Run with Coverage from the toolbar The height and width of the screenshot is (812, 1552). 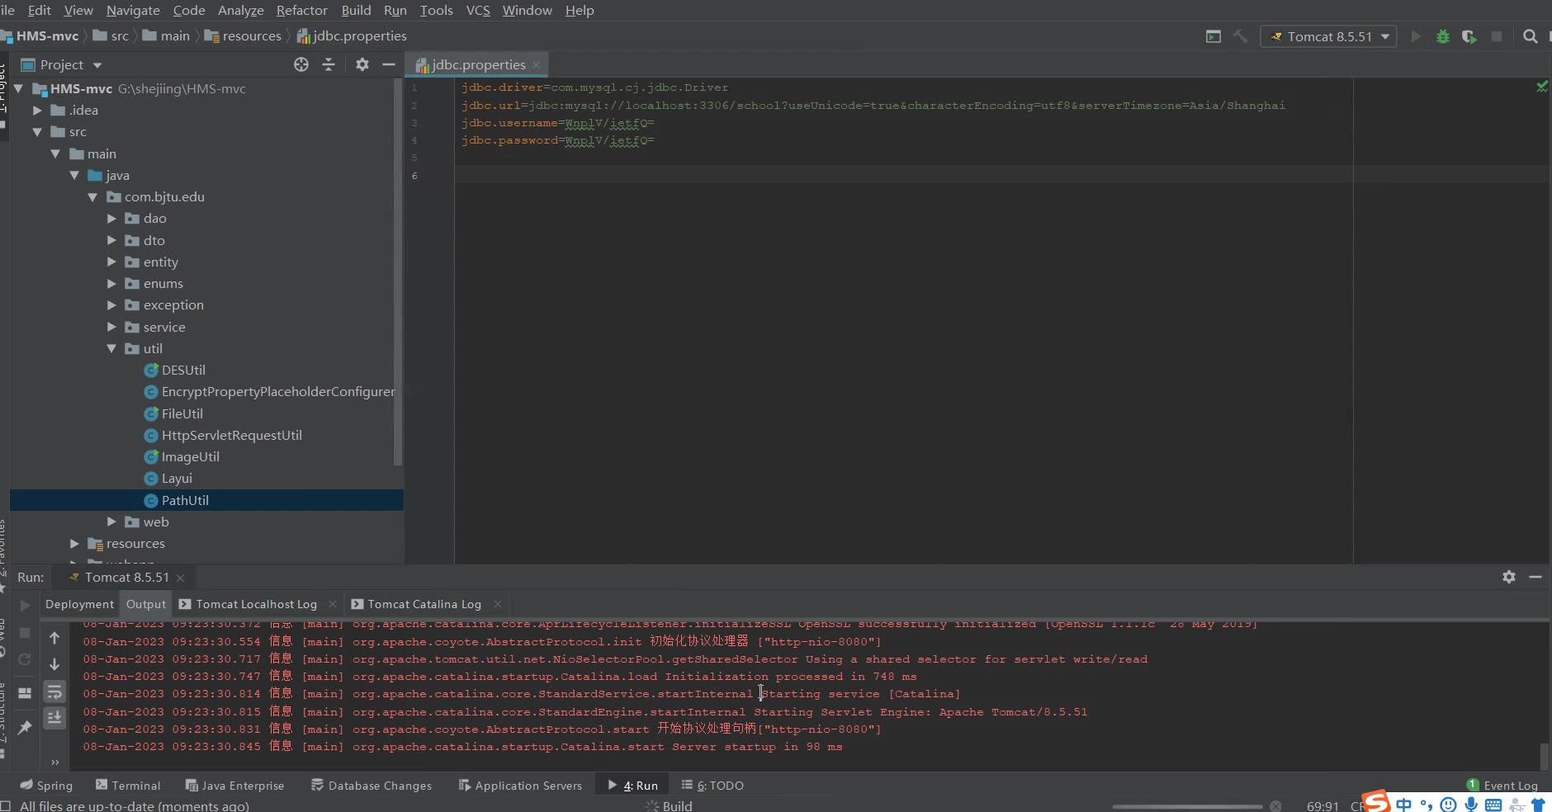pos(1469,36)
